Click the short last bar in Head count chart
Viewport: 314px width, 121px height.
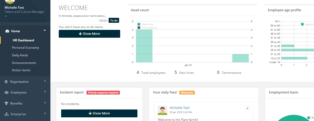click(240, 58)
